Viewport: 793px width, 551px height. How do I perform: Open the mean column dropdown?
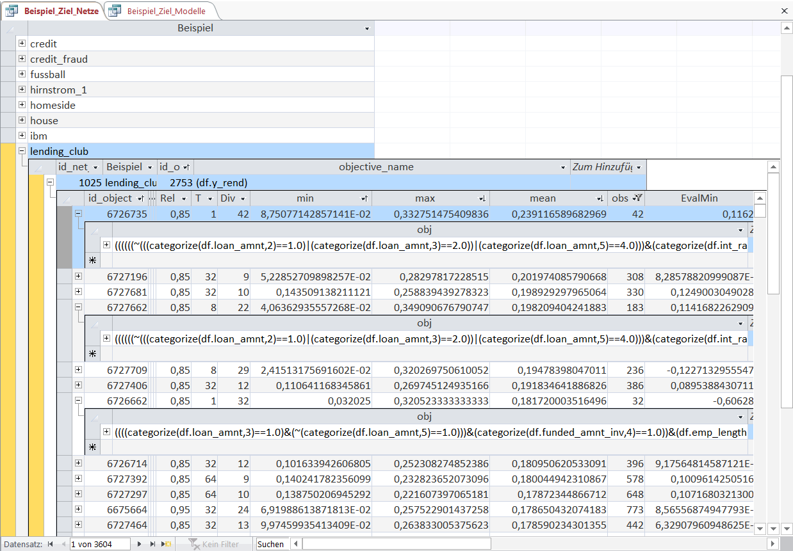click(x=601, y=198)
